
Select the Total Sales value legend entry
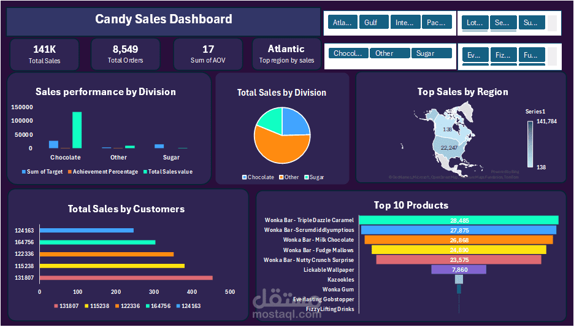(168, 172)
